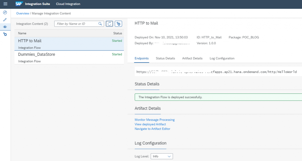
Task: Open View deployed Artifact link
Action: pyautogui.click(x=150, y=124)
